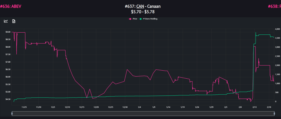Toggle the Price series legend label
The image size is (281, 119).
coord(135,19)
